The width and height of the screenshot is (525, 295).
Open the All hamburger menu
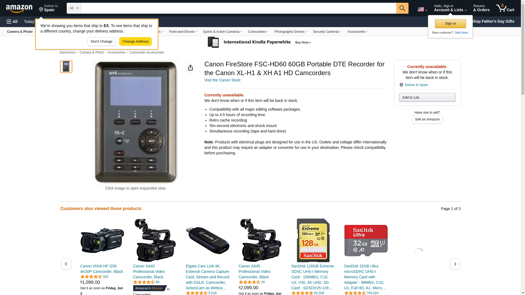tap(12, 22)
